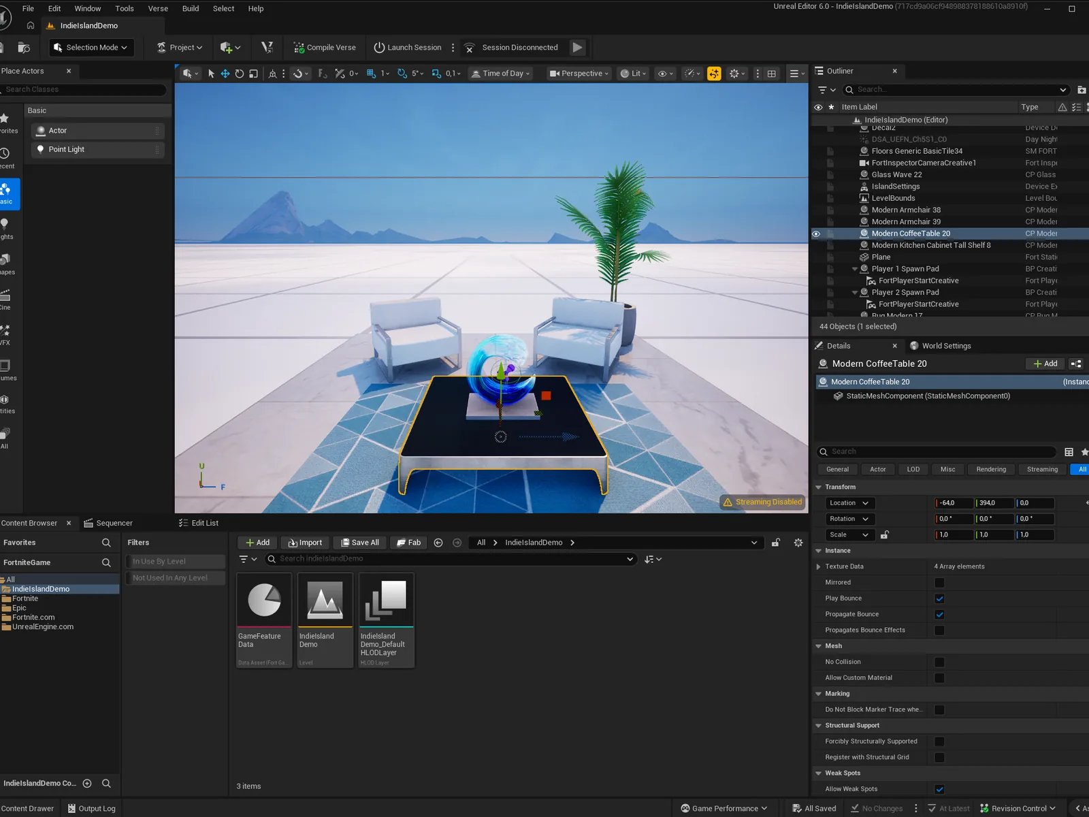Add new collection plus icon
The image size is (1089, 817).
click(87, 784)
